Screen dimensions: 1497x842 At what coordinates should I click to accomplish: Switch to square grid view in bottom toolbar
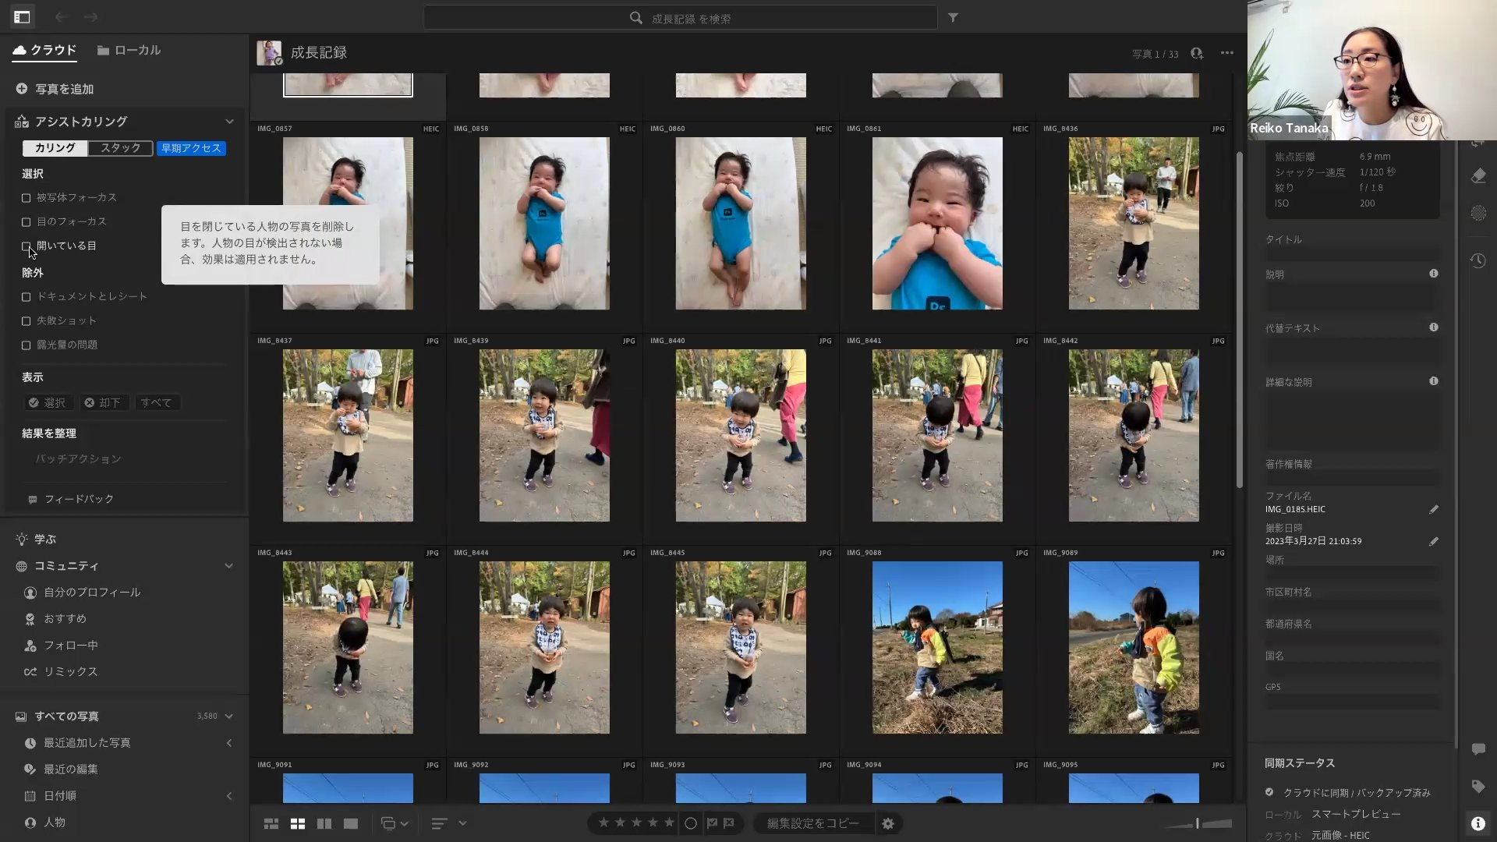298,823
